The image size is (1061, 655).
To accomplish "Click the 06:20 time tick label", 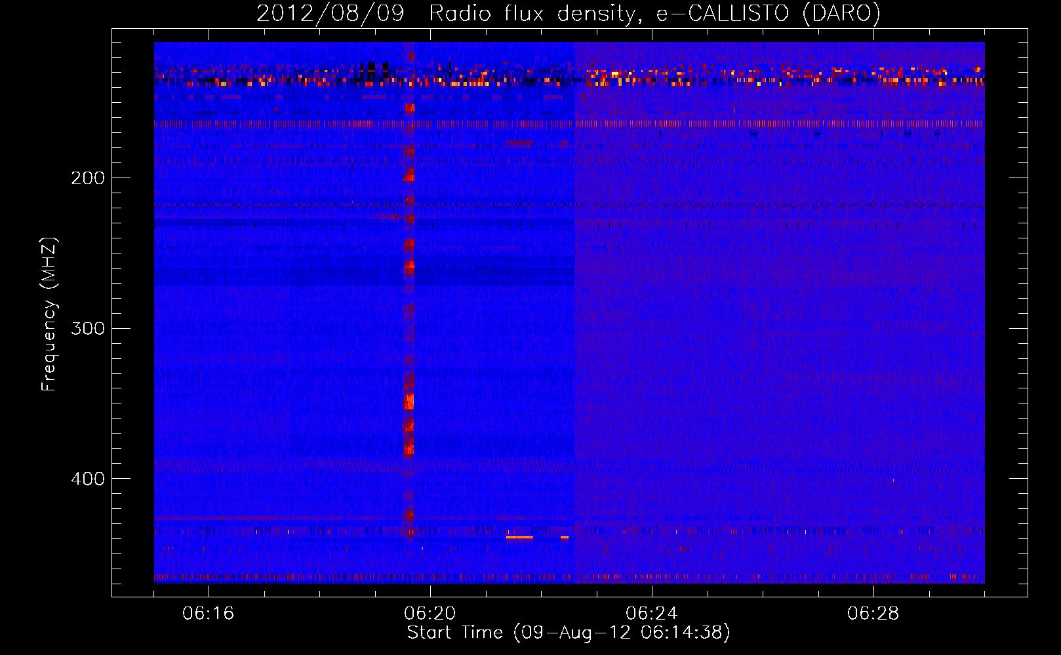I will click(x=430, y=614).
